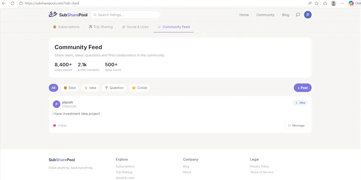Go to Home in top navigation

pyautogui.click(x=244, y=15)
